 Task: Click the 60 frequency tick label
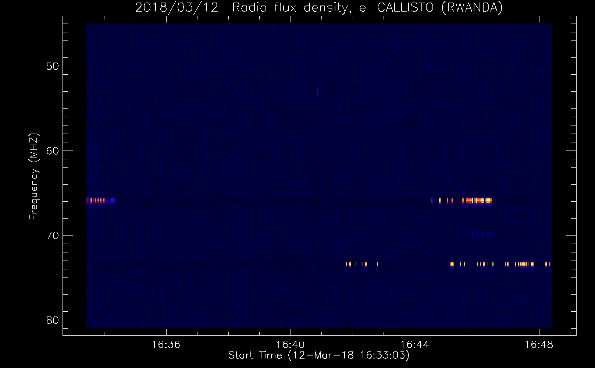53,151
